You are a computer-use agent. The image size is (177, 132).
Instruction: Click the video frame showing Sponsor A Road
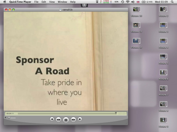(66, 61)
